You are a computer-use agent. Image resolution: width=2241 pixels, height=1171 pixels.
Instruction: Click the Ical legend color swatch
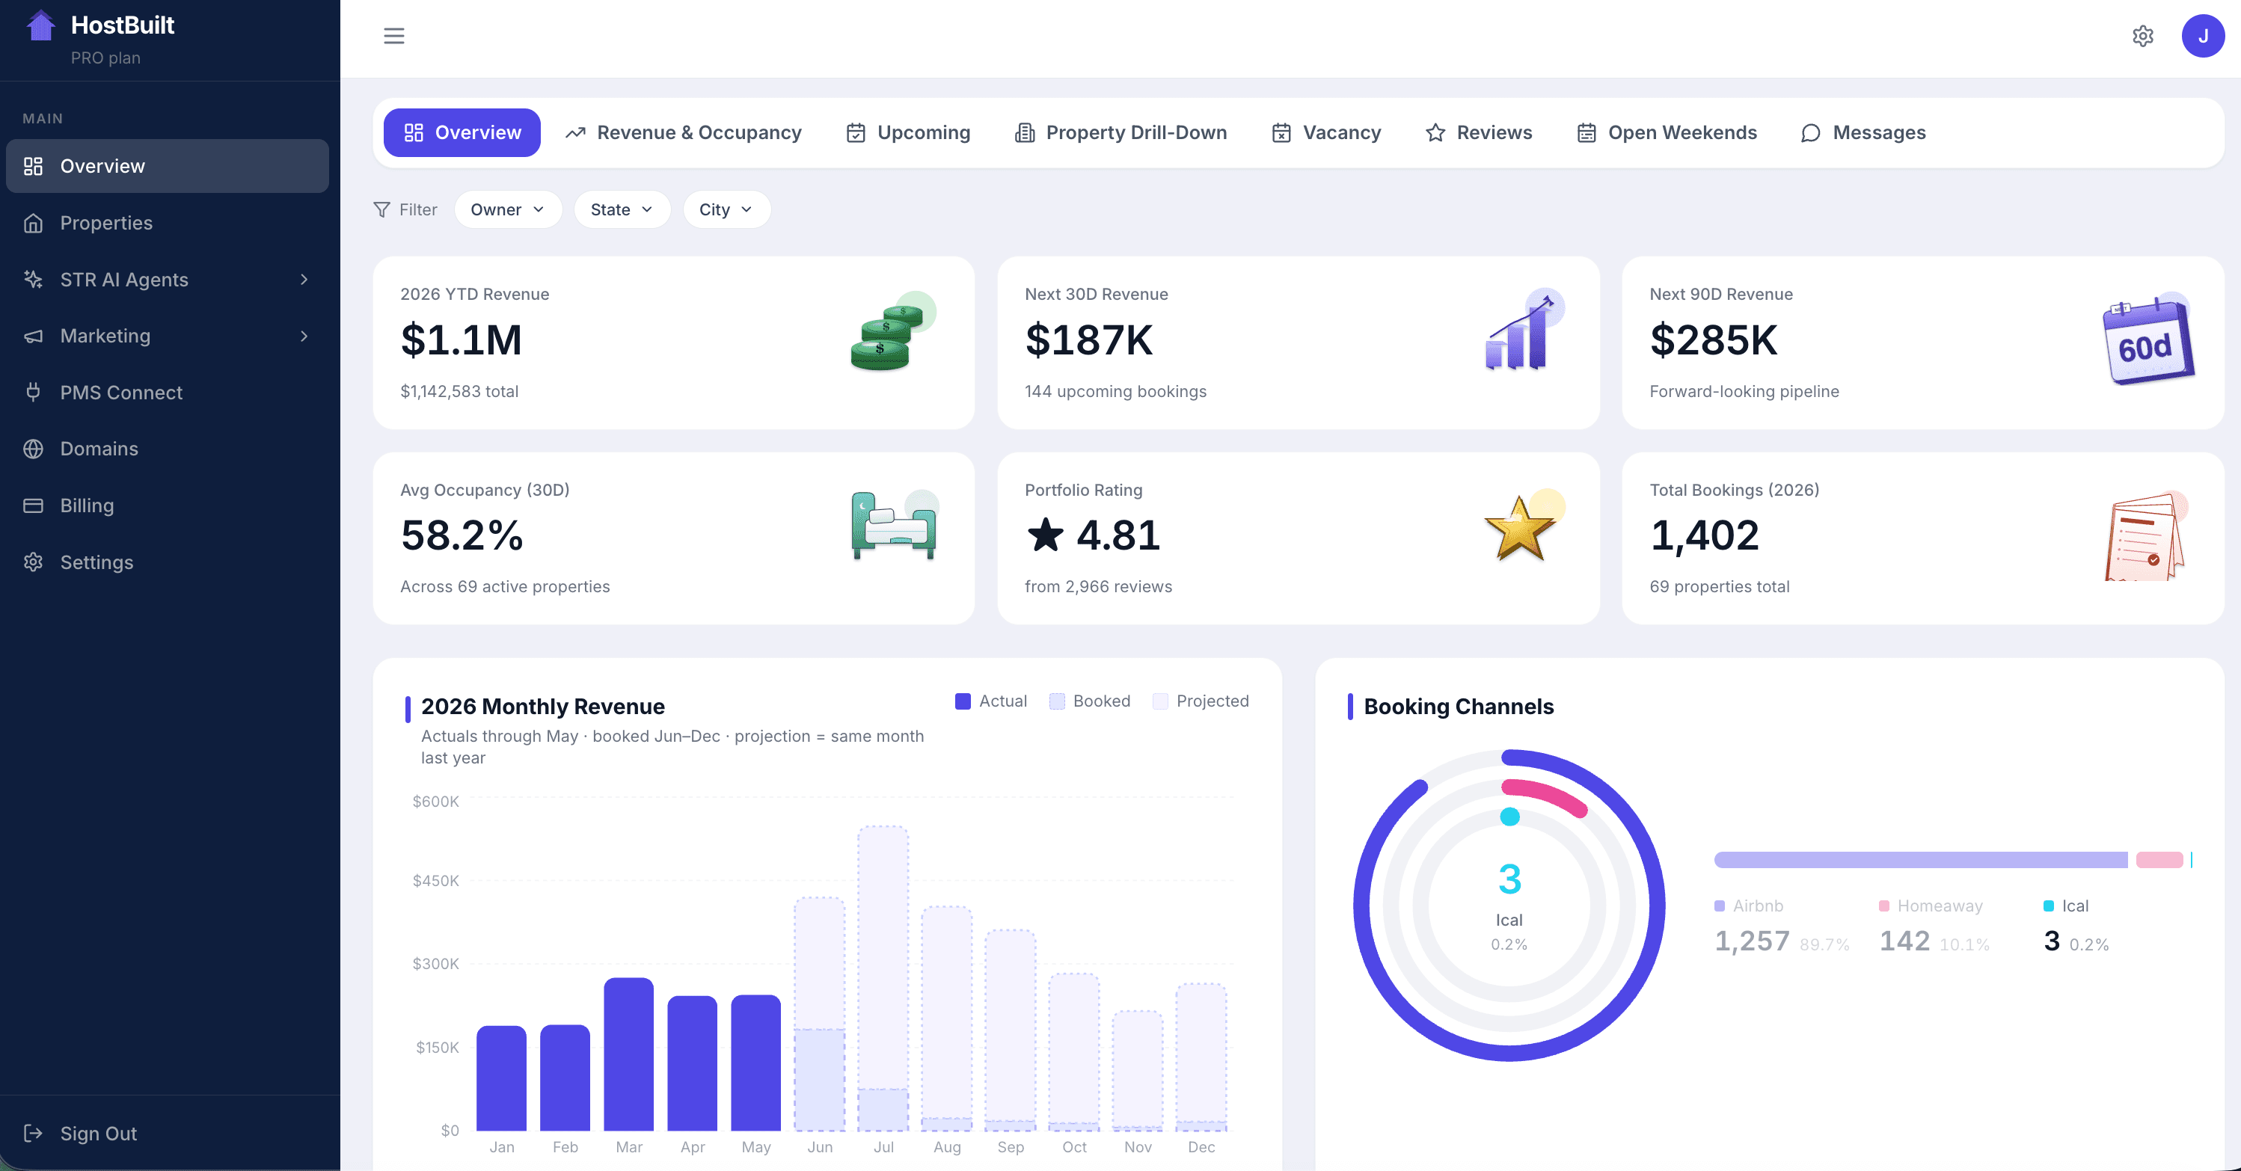pyautogui.click(x=2048, y=906)
